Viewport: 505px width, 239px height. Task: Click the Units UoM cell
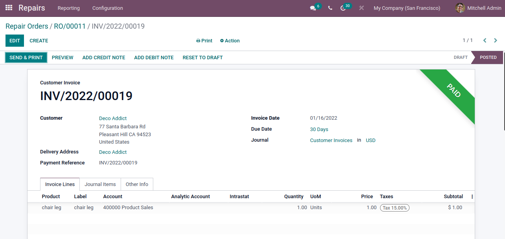[x=316, y=208]
